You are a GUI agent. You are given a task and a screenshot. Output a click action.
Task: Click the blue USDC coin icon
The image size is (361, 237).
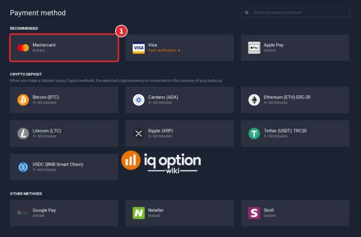[x=23, y=167]
